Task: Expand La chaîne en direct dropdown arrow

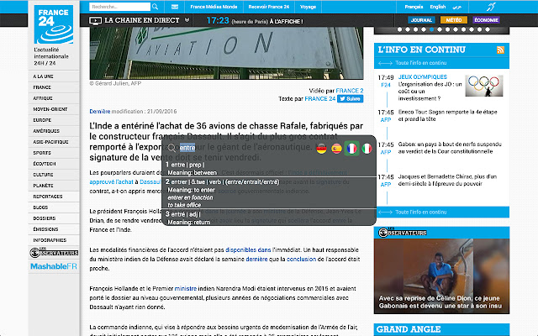Action: (187, 20)
